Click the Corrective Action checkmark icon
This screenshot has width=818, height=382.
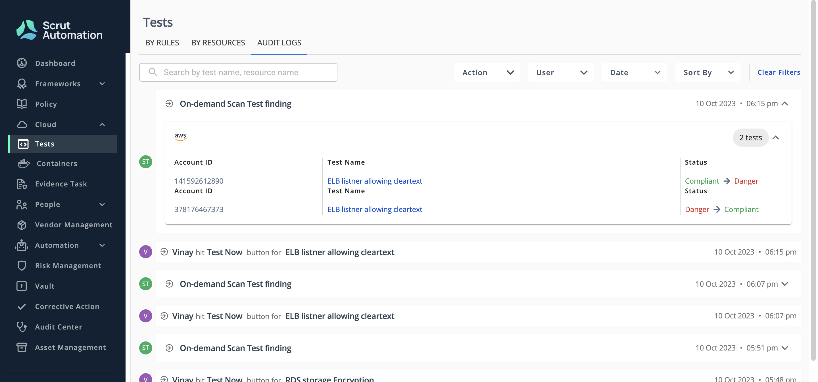tap(22, 307)
